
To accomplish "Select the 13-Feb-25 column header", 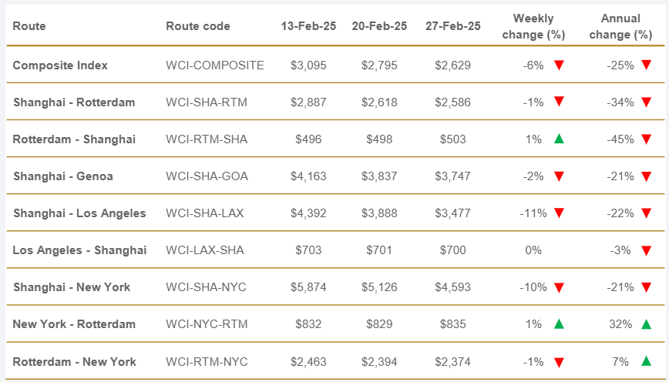I will pyautogui.click(x=308, y=26).
